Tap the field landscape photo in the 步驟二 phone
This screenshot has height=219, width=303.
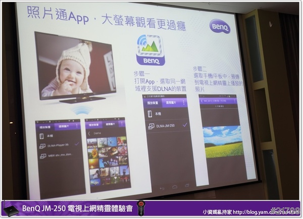tap(223, 142)
